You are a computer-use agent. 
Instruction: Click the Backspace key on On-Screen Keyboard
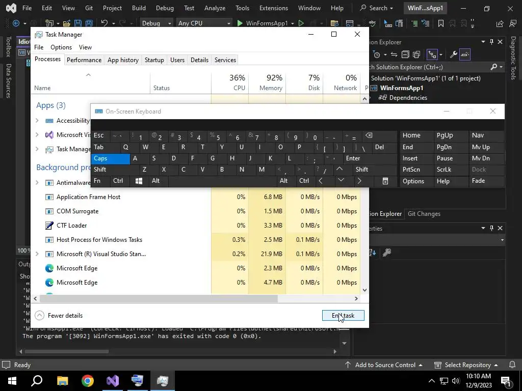click(x=369, y=135)
